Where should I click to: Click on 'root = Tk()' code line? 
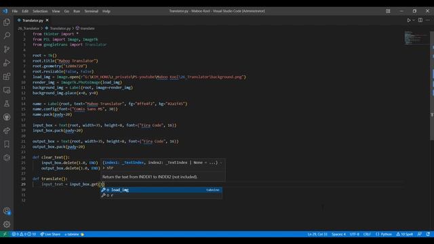[x=45, y=56]
